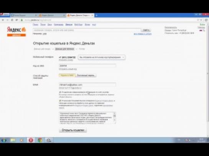Open Windows Explorer folder in taskbar
The image size is (209, 156).
pyautogui.click(x=13, y=140)
